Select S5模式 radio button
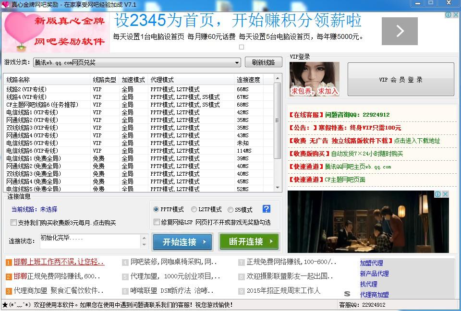 point(230,210)
